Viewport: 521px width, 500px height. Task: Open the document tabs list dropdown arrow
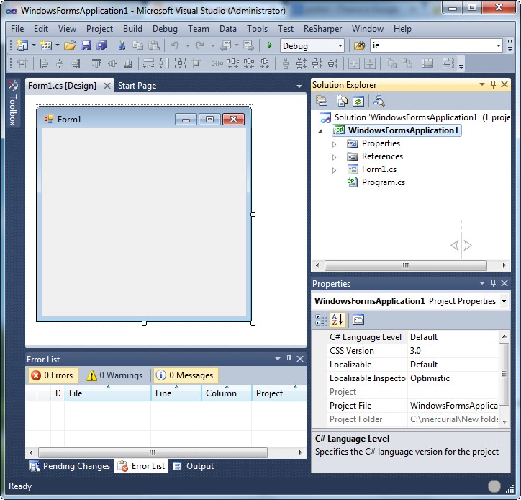299,86
